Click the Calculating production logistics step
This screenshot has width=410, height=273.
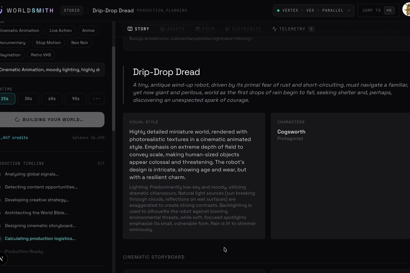click(40, 238)
